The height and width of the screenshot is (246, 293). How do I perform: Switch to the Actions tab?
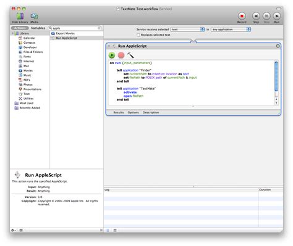click(x=20, y=28)
